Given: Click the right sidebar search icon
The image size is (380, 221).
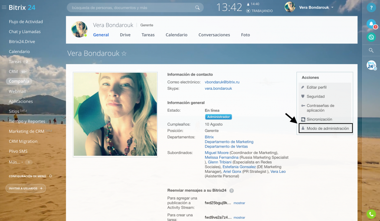Looking at the screenshot, I should (371, 50).
